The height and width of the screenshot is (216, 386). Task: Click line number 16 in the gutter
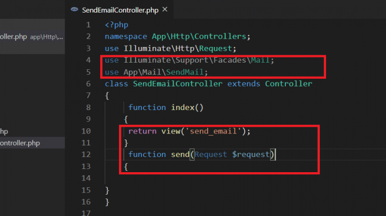(x=86, y=202)
